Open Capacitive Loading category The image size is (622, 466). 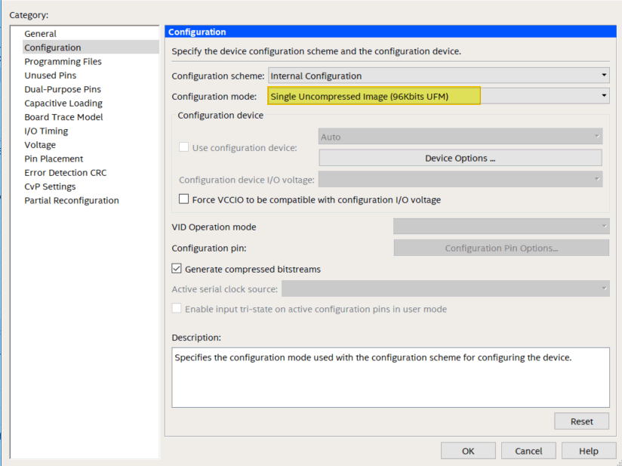click(63, 103)
